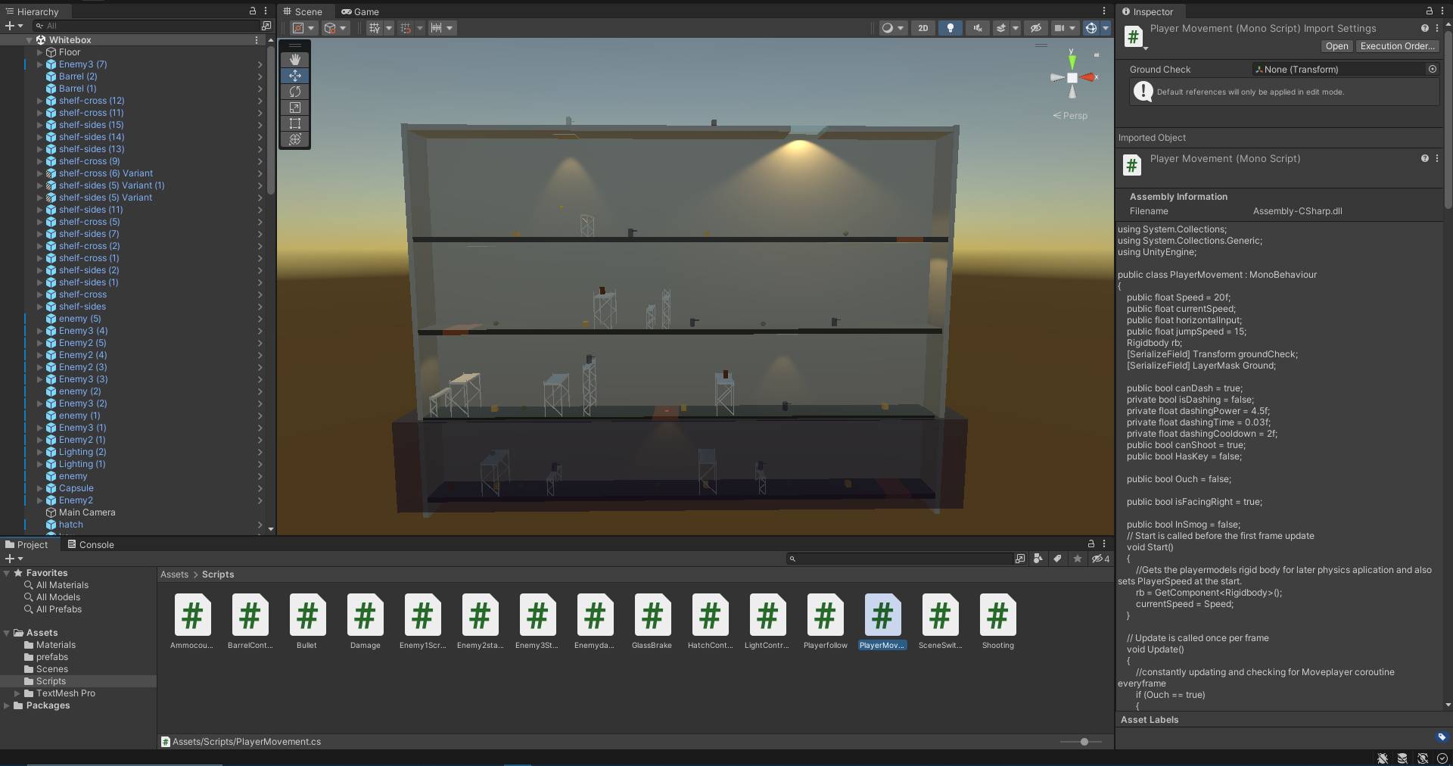
Task: Open the Shooting script asset
Action: pos(997,615)
